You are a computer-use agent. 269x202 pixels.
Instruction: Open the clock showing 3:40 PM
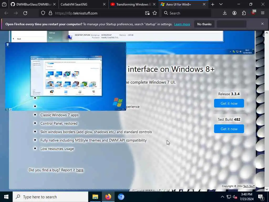(x=246, y=197)
